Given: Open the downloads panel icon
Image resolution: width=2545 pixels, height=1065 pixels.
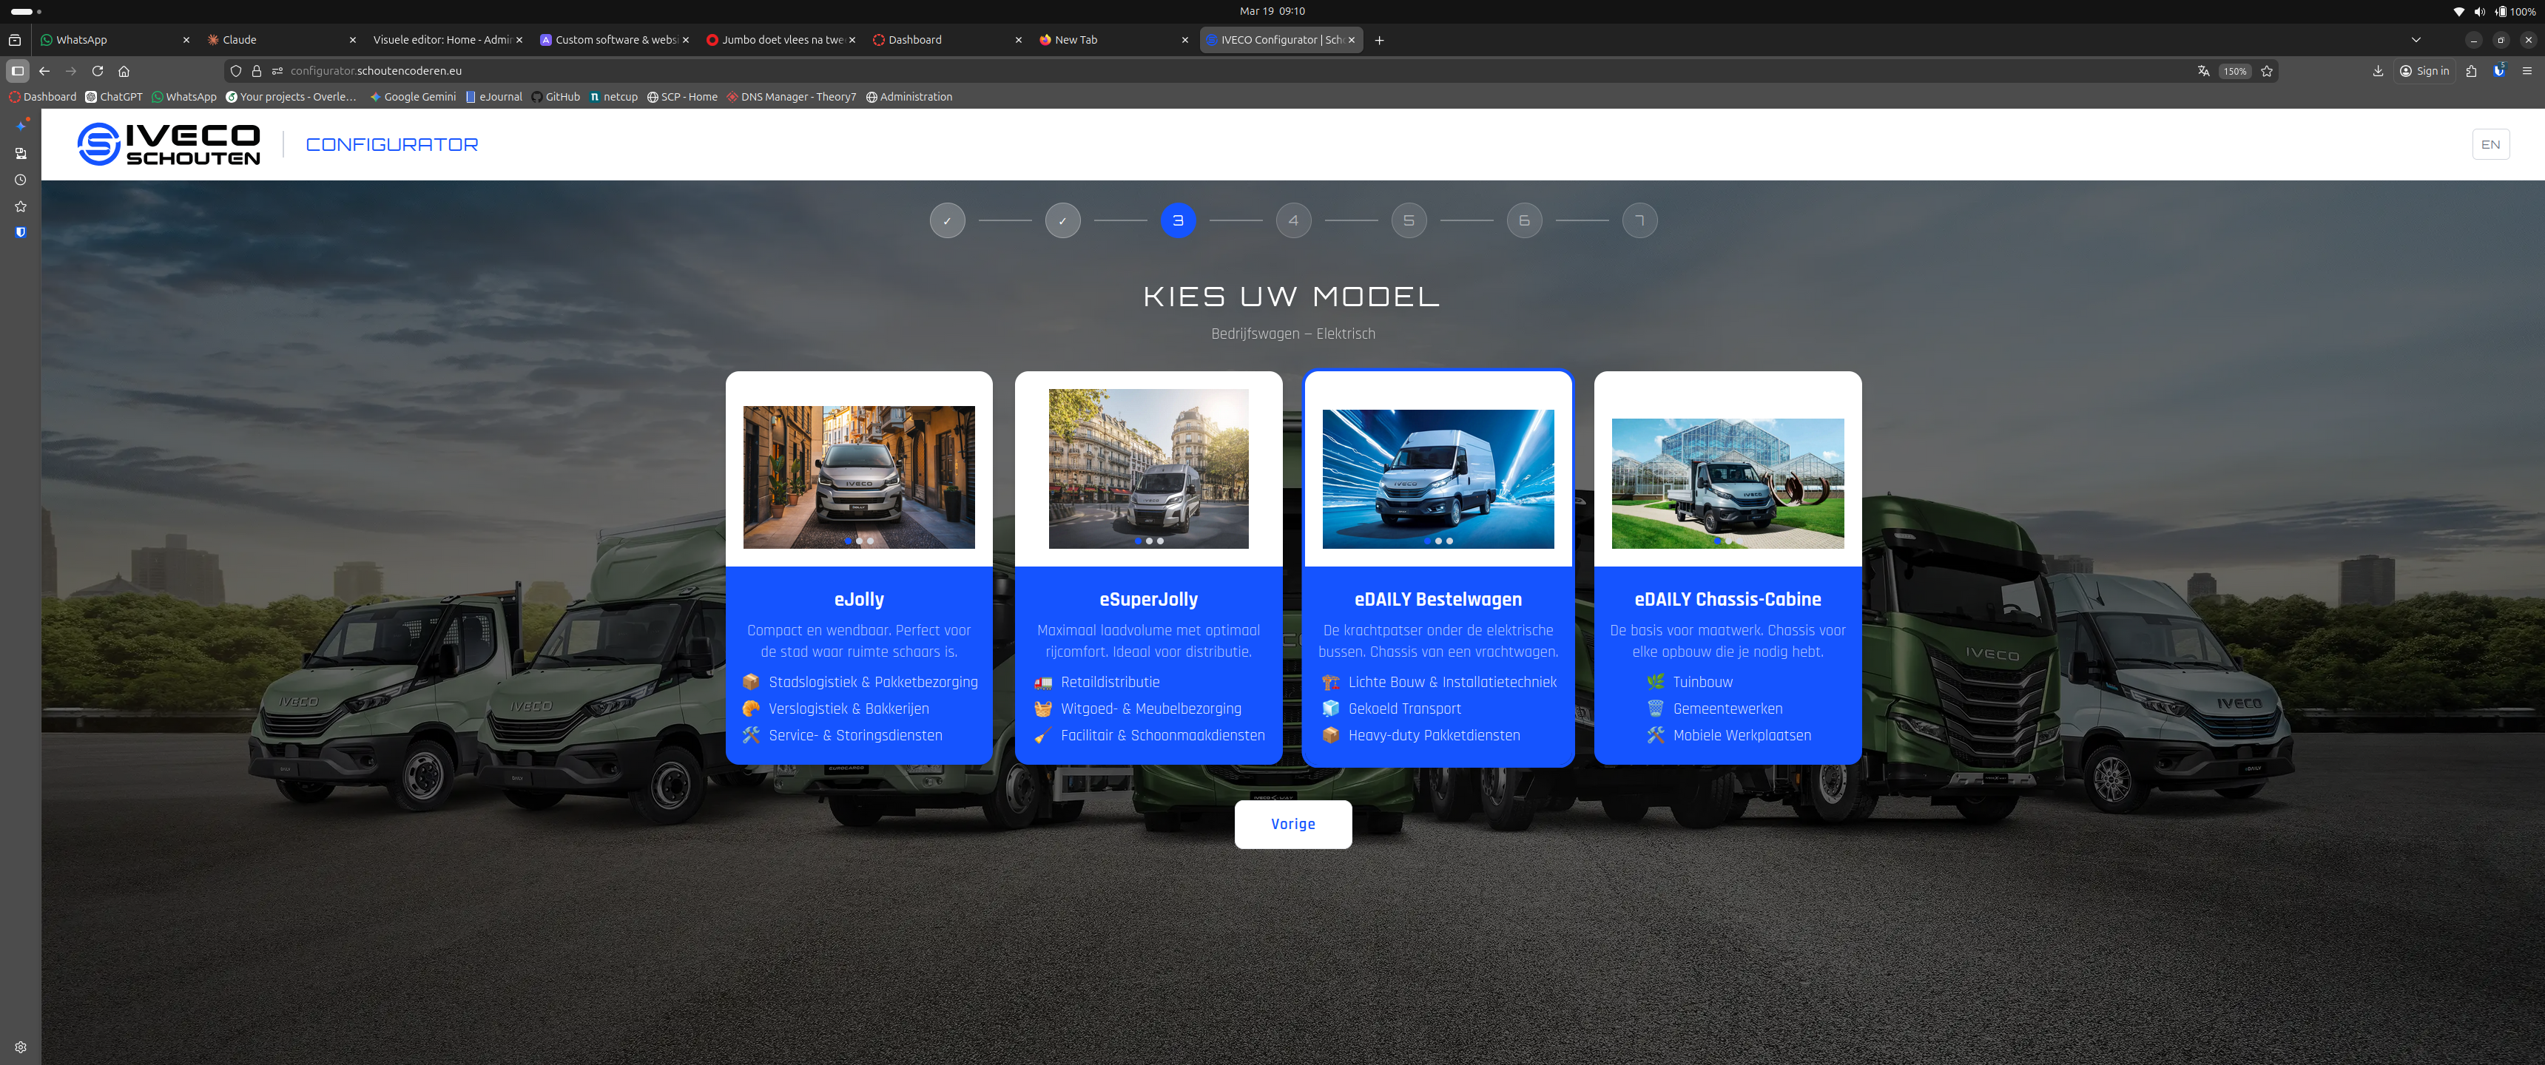Looking at the screenshot, I should pos(2377,71).
